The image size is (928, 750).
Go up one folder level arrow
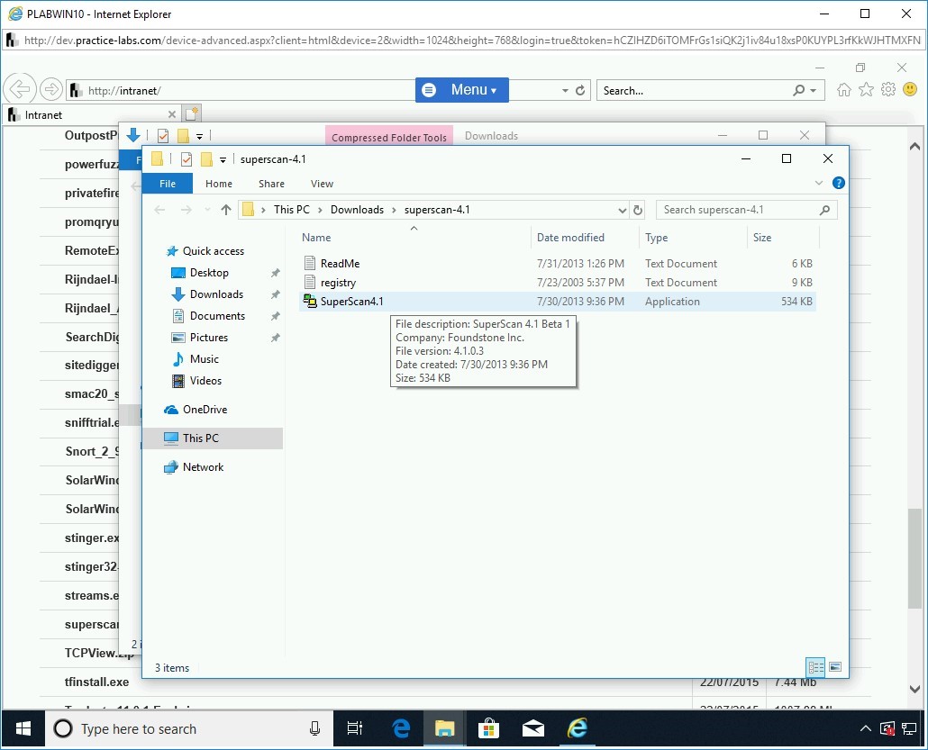coord(226,210)
